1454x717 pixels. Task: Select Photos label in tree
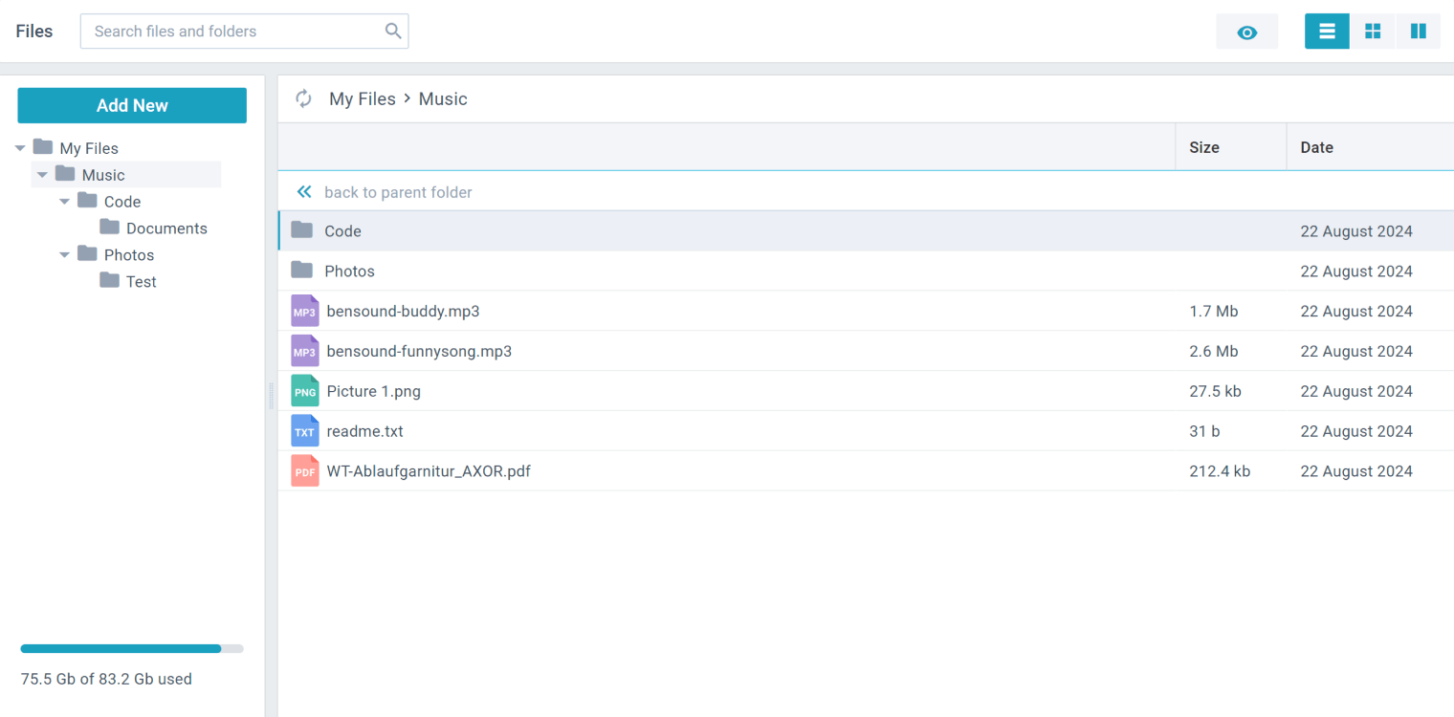tap(129, 255)
